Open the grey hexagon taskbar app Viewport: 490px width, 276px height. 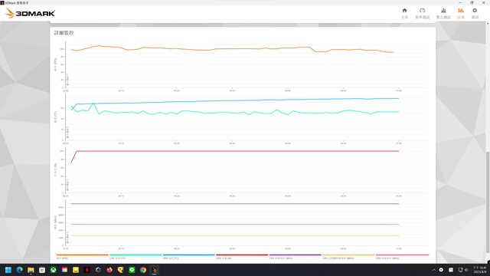point(98,270)
